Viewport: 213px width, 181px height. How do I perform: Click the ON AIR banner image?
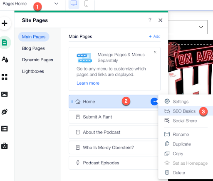coord(191,67)
